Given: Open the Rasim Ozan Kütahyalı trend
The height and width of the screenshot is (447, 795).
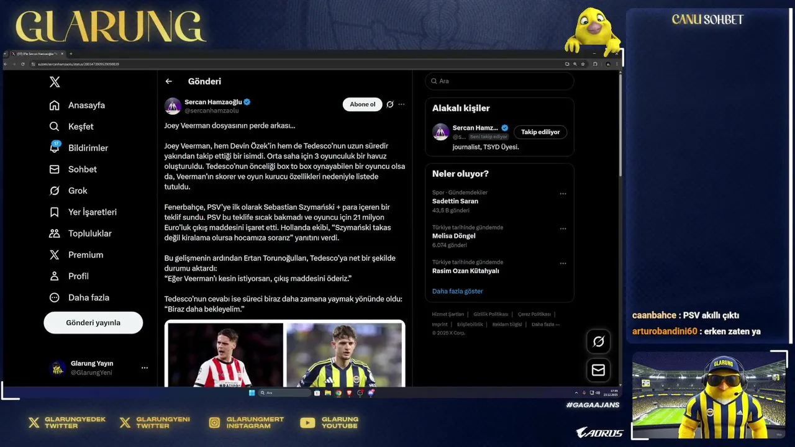Looking at the screenshot, I should (x=466, y=271).
